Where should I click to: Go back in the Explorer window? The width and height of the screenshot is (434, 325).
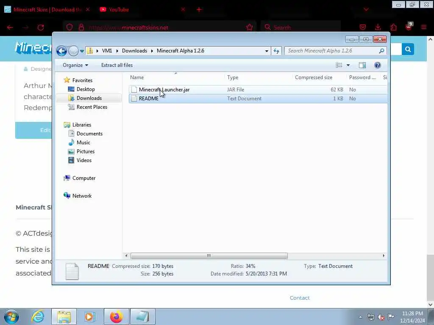(61, 51)
